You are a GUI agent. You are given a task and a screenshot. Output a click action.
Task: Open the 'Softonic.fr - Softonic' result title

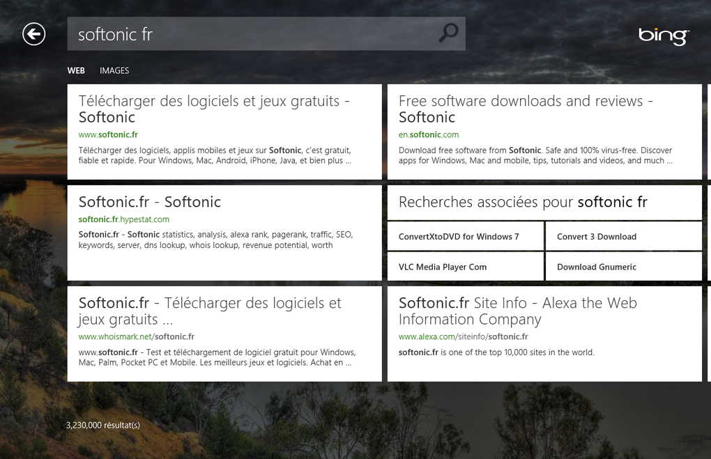click(150, 201)
